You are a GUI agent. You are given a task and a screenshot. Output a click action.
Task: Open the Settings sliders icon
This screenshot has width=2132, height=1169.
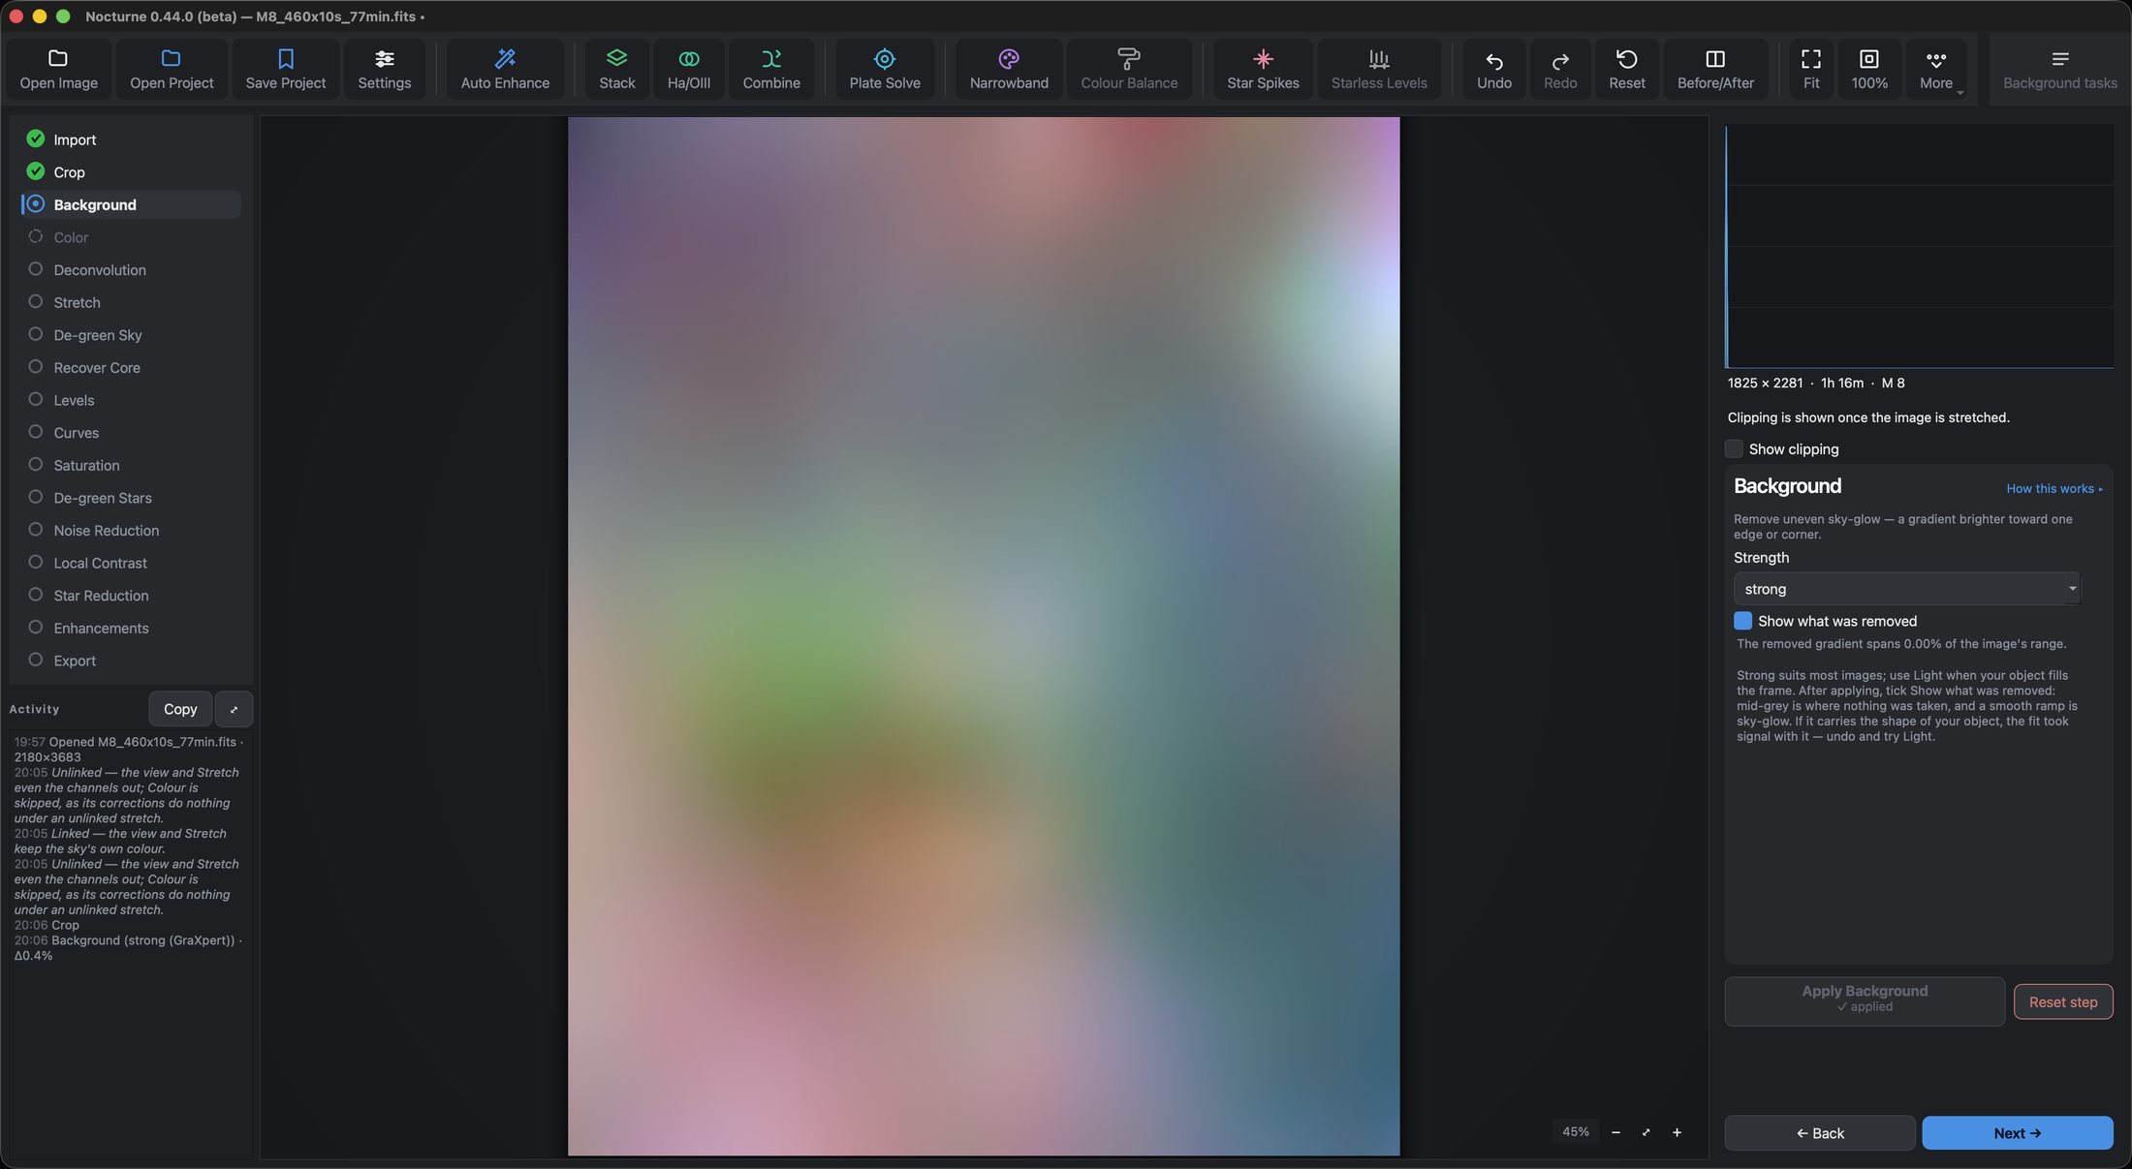tap(385, 69)
